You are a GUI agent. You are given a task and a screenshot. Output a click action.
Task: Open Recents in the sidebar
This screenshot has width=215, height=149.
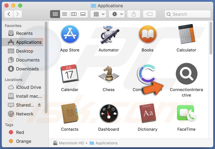click(x=23, y=33)
